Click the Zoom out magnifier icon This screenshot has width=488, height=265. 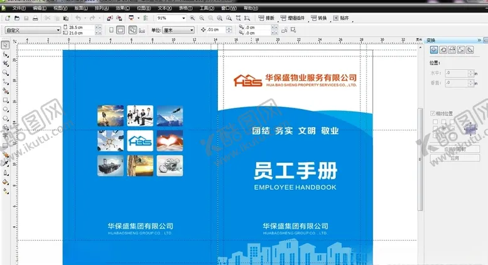(x=202, y=18)
